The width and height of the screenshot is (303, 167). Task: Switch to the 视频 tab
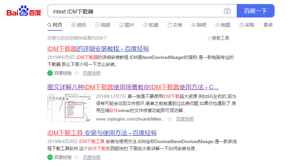click(x=103, y=25)
